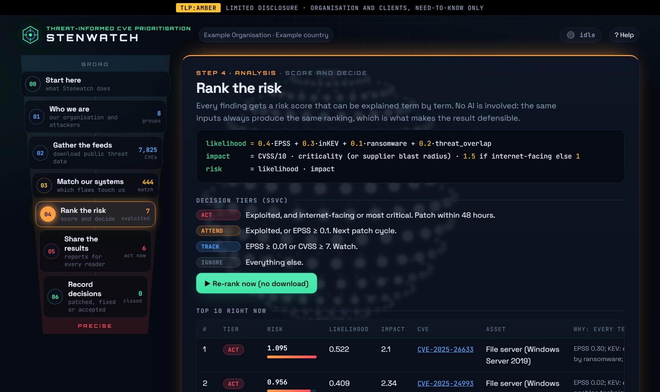The width and height of the screenshot is (660, 392).
Task: Click the ACT badge in row 1
Action: click(233, 350)
